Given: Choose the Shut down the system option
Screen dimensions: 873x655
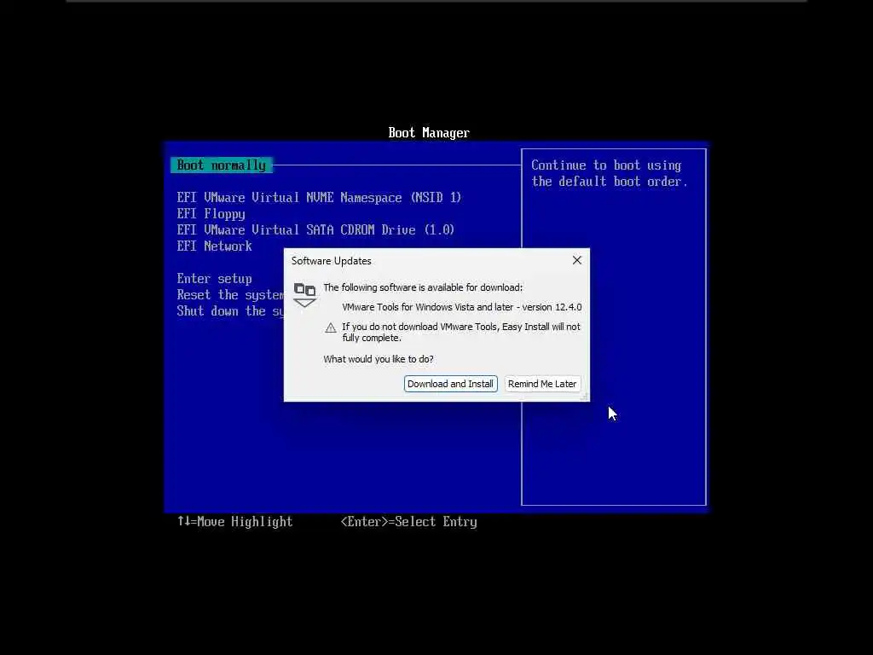Looking at the screenshot, I should 230,310.
